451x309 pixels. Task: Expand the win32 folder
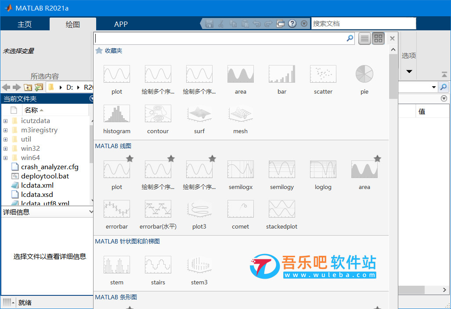5,149
